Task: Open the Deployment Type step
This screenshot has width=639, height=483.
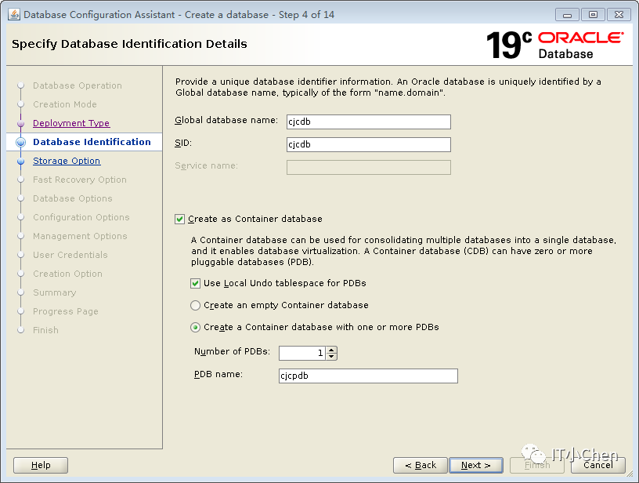Action: [x=71, y=123]
